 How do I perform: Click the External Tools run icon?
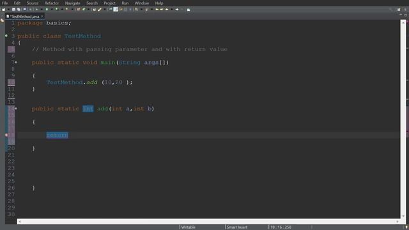pos(66,10)
